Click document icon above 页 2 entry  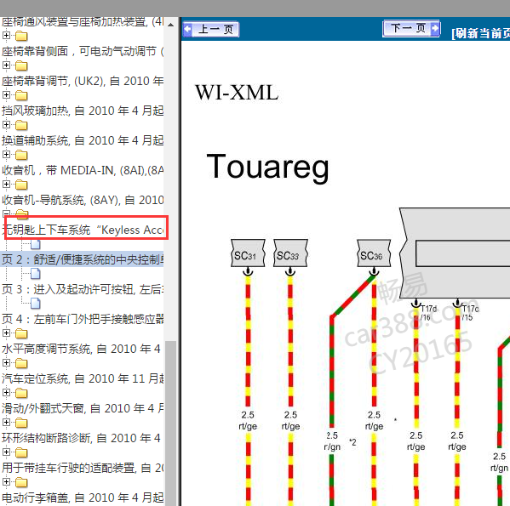tap(36, 244)
